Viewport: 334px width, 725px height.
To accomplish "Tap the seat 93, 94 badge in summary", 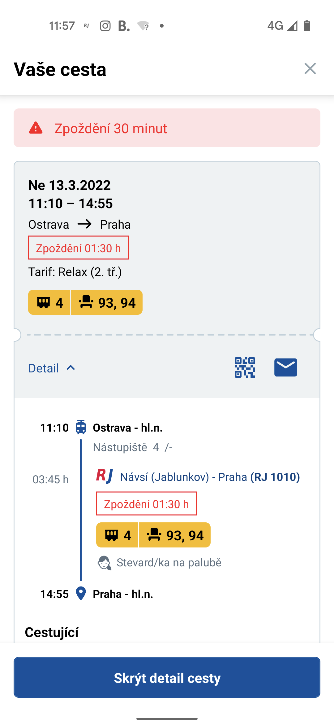I will (x=107, y=302).
